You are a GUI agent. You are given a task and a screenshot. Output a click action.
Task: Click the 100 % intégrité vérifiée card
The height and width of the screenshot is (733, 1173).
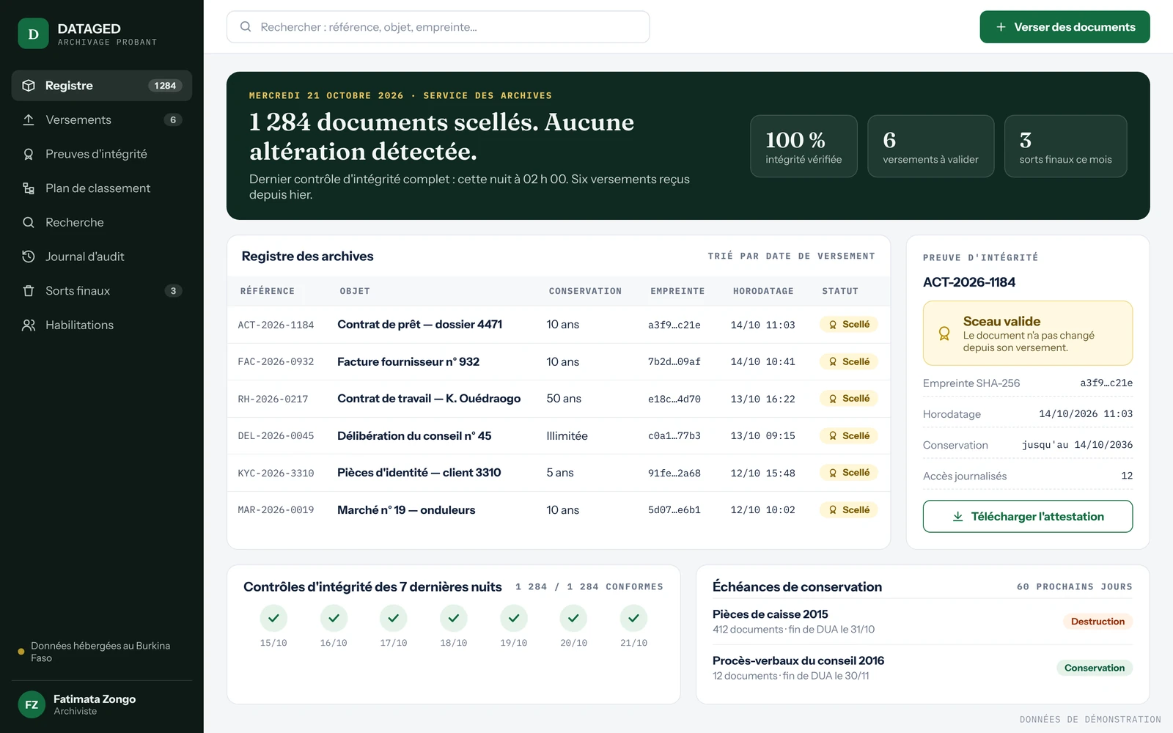pyautogui.click(x=804, y=146)
